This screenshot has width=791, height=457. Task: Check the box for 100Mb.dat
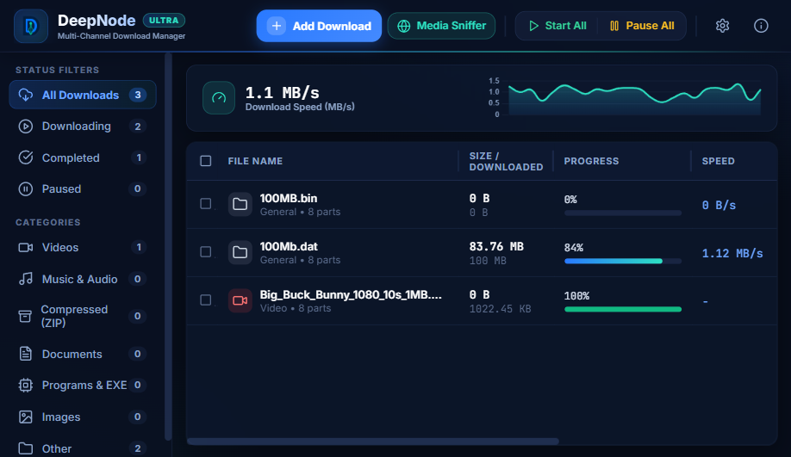pos(206,251)
